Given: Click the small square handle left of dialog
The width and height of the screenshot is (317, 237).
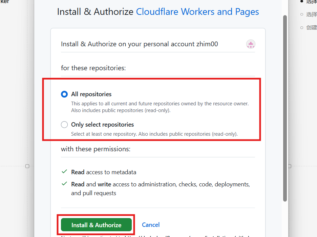Looking at the screenshot, I should [27, 166].
